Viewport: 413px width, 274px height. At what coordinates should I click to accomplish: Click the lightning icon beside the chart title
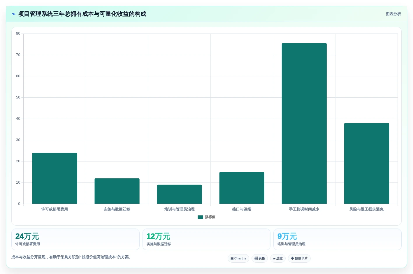[13, 14]
